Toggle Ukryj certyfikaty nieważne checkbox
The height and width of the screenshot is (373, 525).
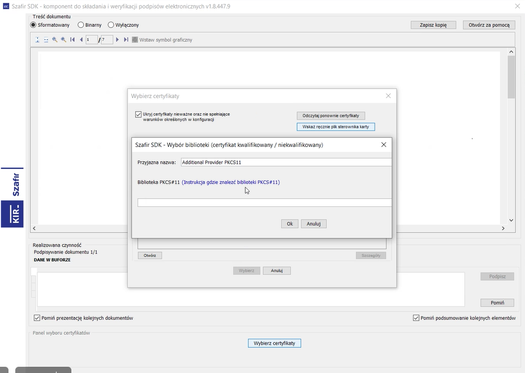138,114
